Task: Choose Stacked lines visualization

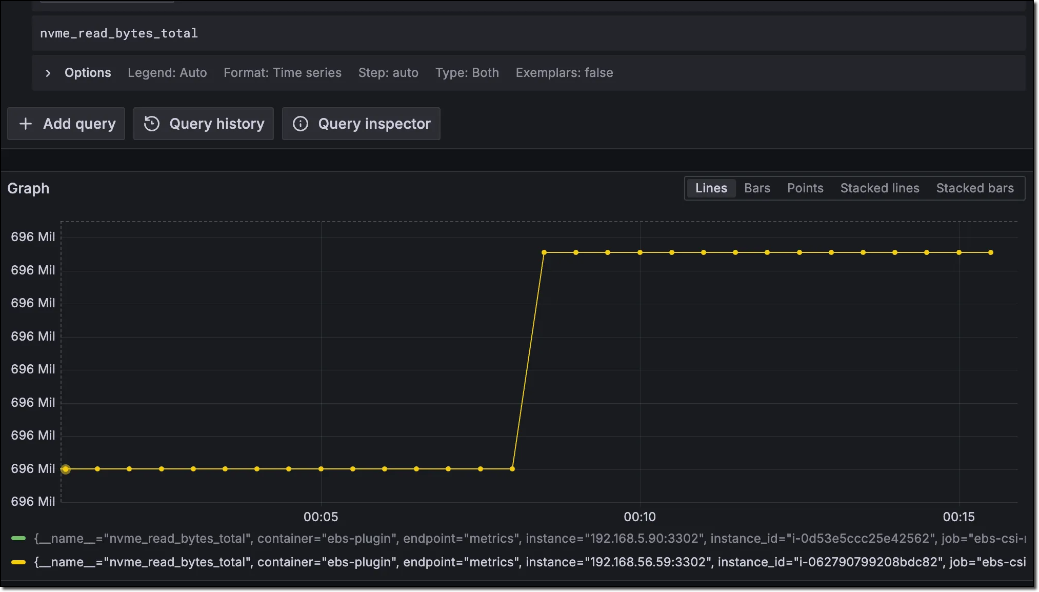Action: [879, 188]
